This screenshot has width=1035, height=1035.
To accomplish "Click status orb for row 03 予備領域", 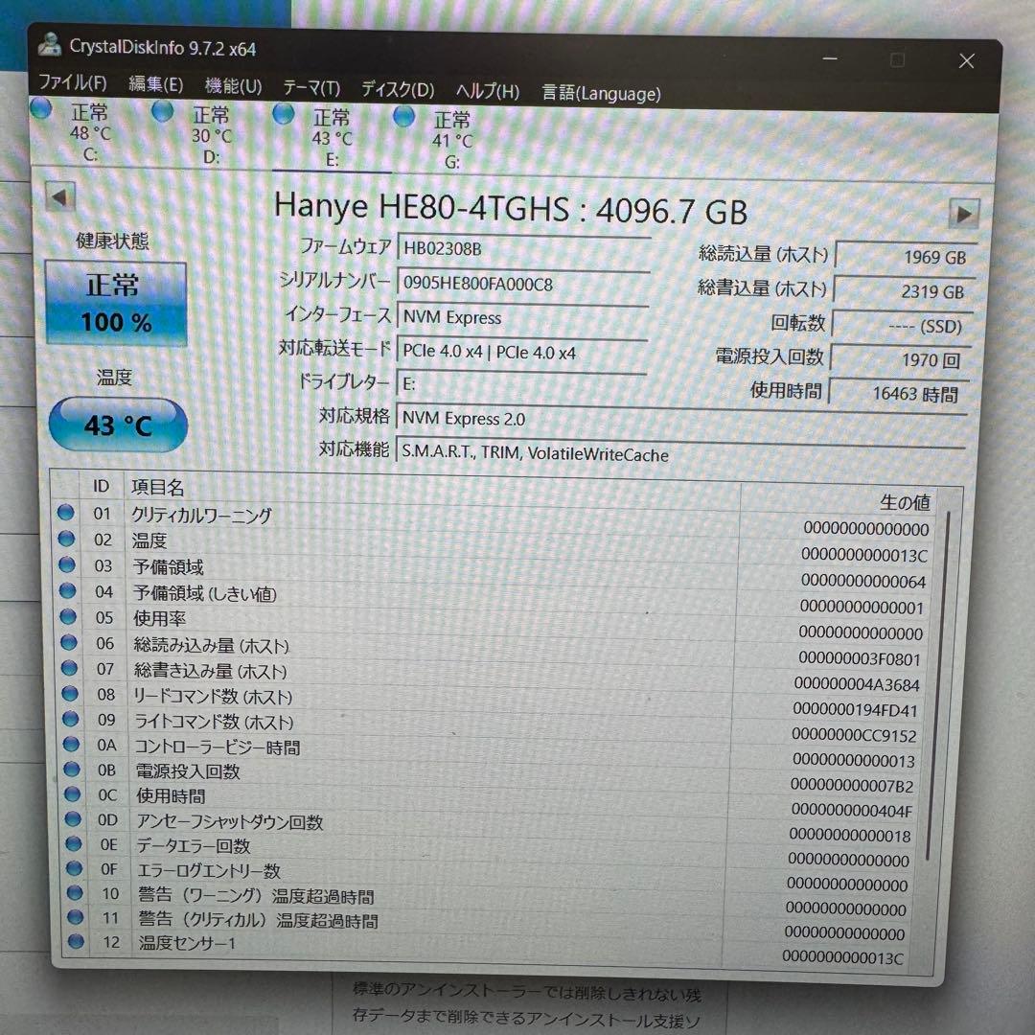I will pos(67,564).
